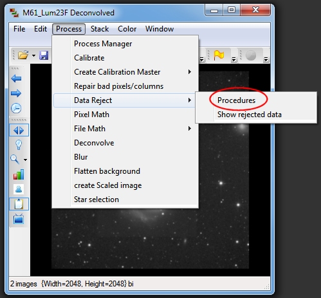Screen dimensions: 321x298
Task: Toggle the clipboard icon in sidebar
Action: pyautogui.click(x=19, y=204)
